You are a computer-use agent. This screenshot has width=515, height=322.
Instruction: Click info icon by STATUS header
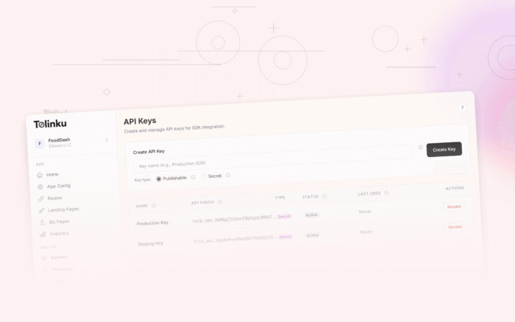(324, 197)
